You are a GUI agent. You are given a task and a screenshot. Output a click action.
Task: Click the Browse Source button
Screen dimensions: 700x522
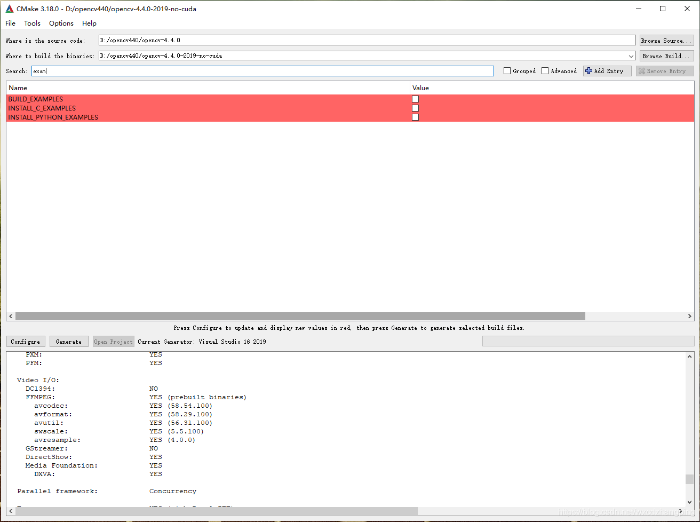(x=667, y=41)
